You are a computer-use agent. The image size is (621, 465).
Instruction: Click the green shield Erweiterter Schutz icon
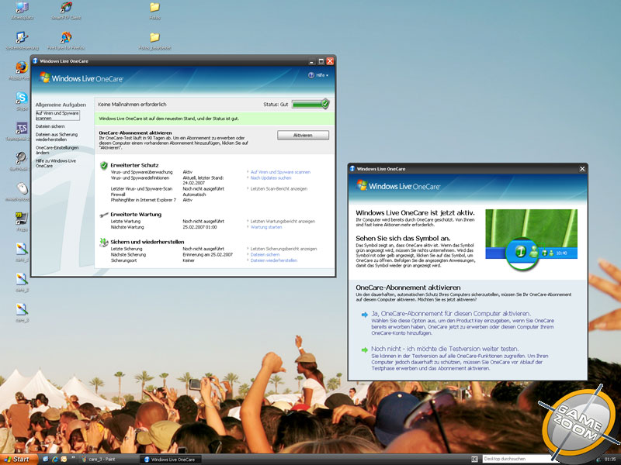pos(104,166)
